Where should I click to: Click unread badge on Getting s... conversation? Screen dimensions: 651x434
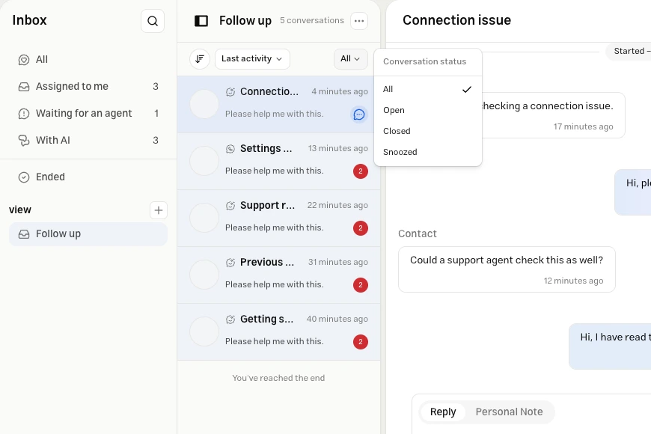click(361, 342)
